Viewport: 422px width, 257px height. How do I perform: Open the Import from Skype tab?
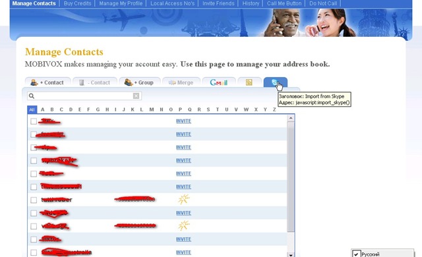coord(276,82)
